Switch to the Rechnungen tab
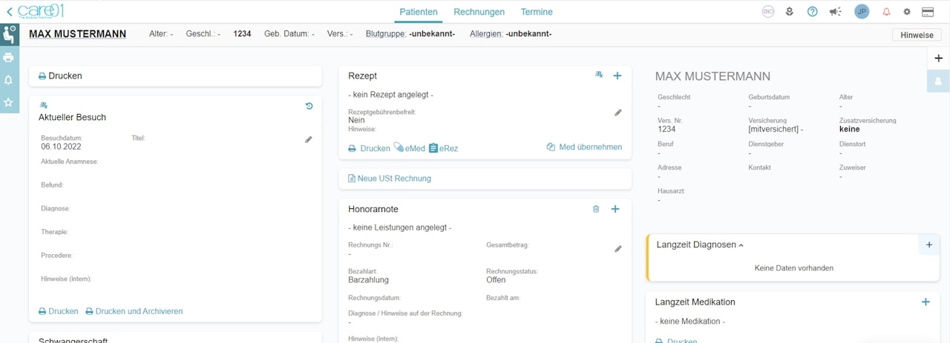Image resolution: width=950 pixels, height=343 pixels. pyautogui.click(x=479, y=12)
